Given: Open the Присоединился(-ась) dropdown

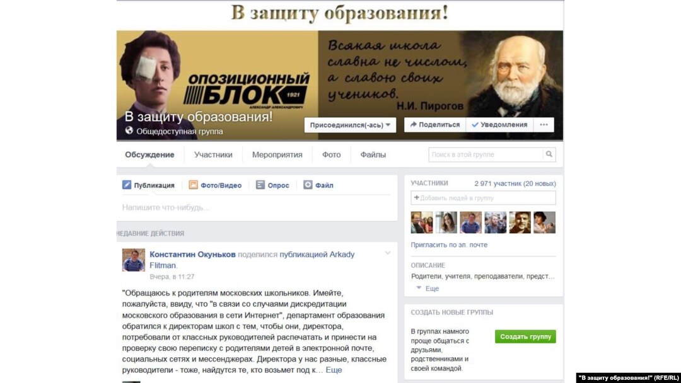Looking at the screenshot, I should [x=350, y=125].
